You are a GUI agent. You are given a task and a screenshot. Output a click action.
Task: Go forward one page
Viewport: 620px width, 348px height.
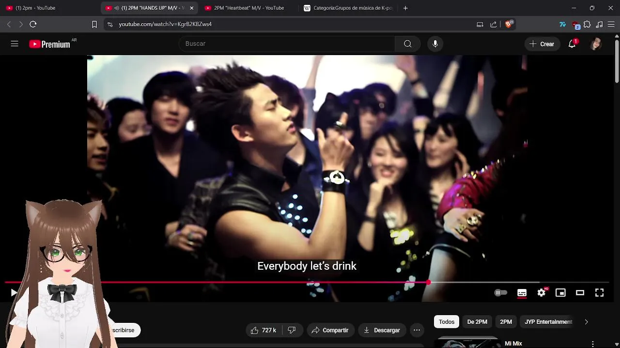21,24
